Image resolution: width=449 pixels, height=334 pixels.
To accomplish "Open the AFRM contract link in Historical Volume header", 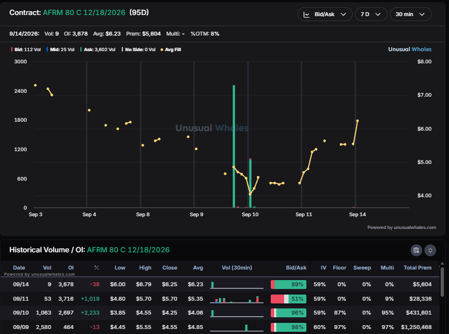I will click(x=128, y=250).
